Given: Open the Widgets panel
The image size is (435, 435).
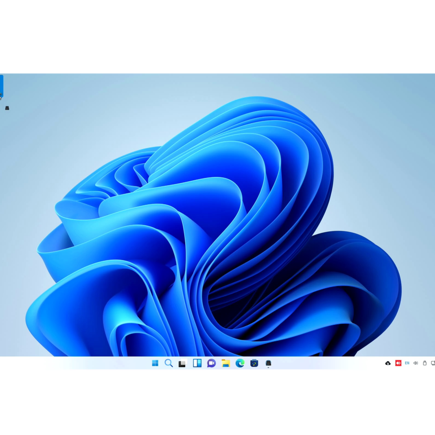Looking at the screenshot, I should [x=197, y=363].
